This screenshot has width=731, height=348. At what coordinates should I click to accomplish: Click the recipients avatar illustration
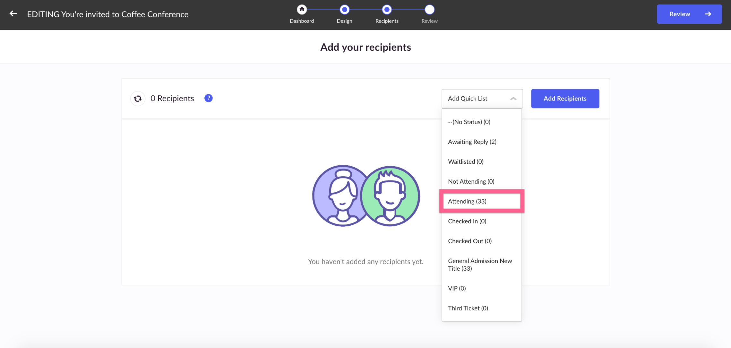pos(366,196)
